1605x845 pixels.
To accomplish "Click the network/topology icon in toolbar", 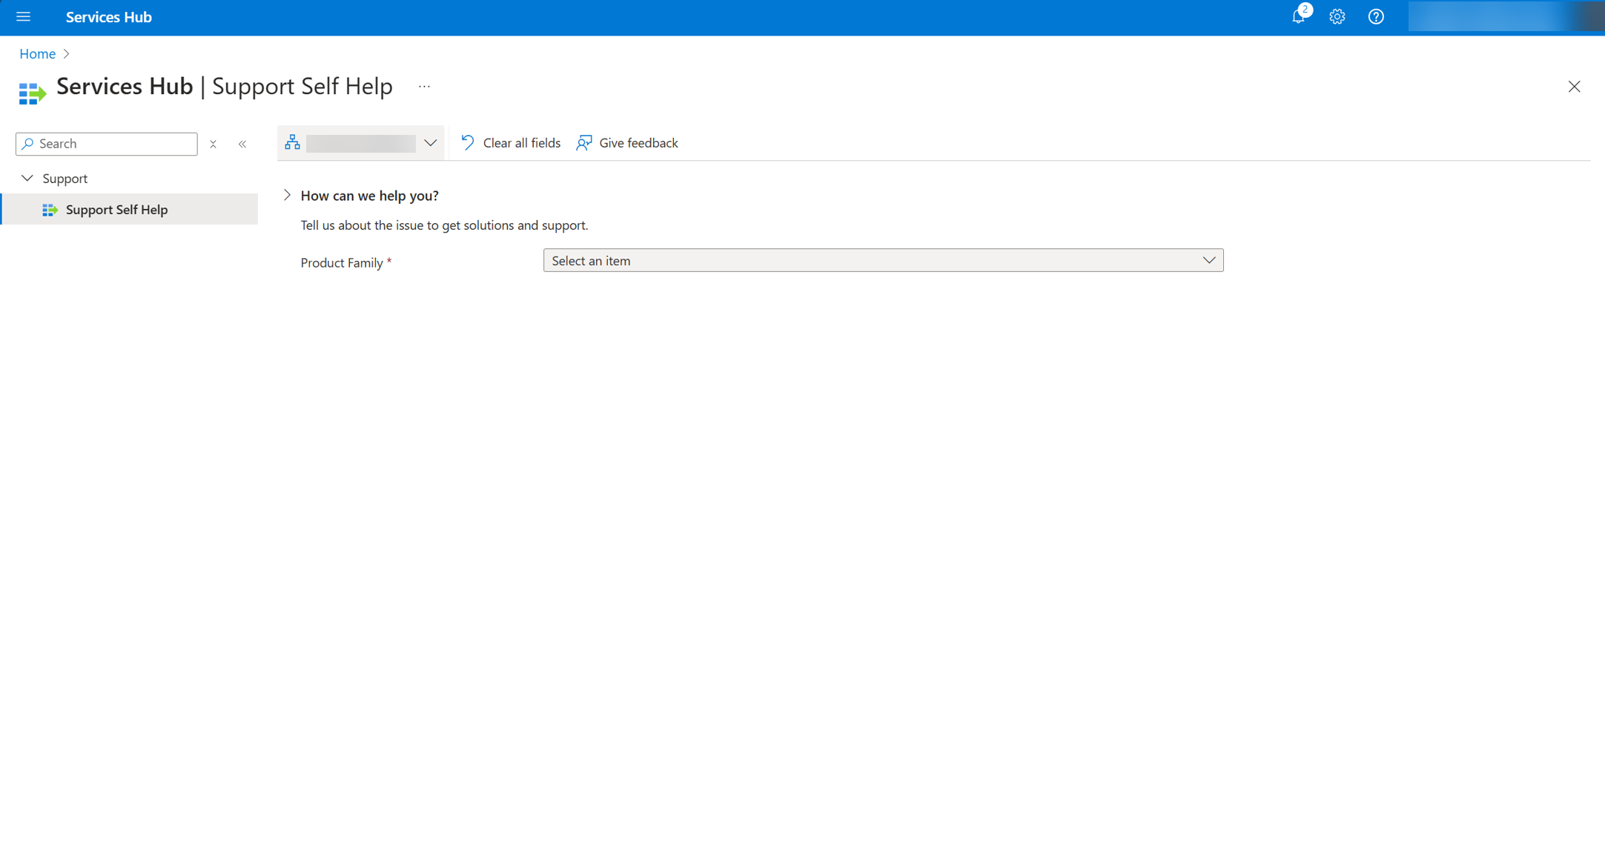I will point(292,143).
